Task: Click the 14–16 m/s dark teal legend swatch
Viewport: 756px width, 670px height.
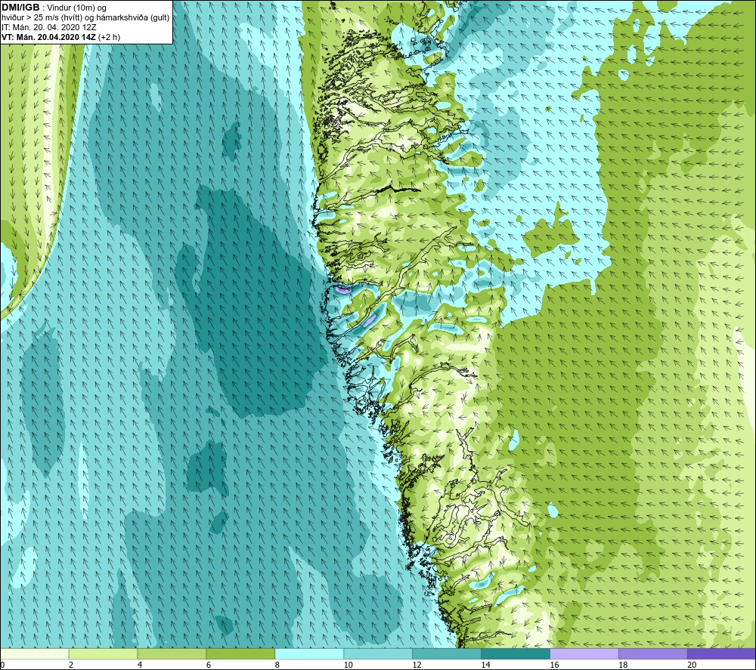Action: click(x=516, y=653)
